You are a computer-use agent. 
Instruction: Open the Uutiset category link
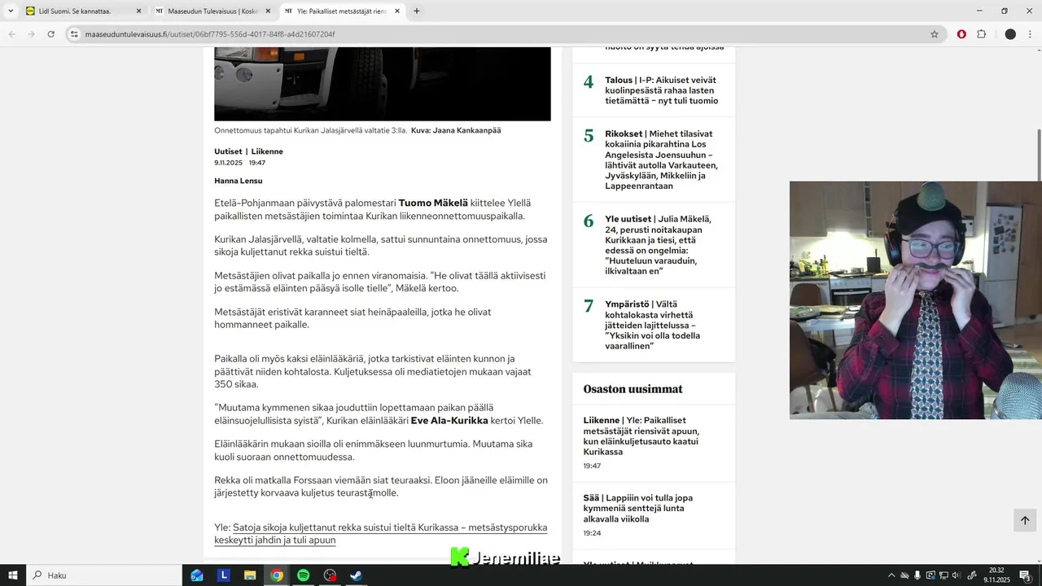coord(228,151)
